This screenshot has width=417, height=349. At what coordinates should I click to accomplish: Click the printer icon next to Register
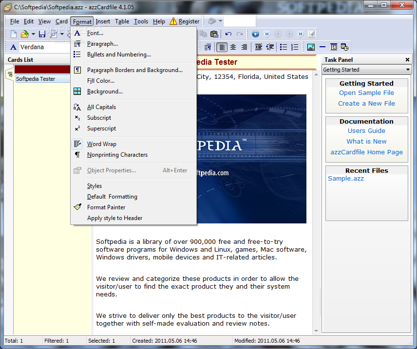(x=212, y=21)
